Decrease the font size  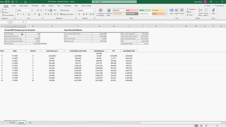point(41,10)
